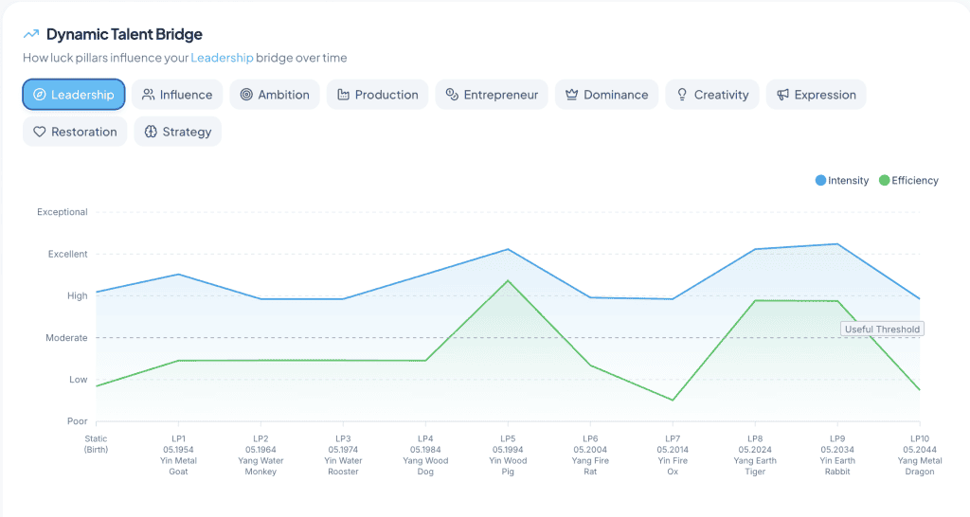Switch to the Dominance talent tab
The width and height of the screenshot is (970, 517).
(x=606, y=95)
